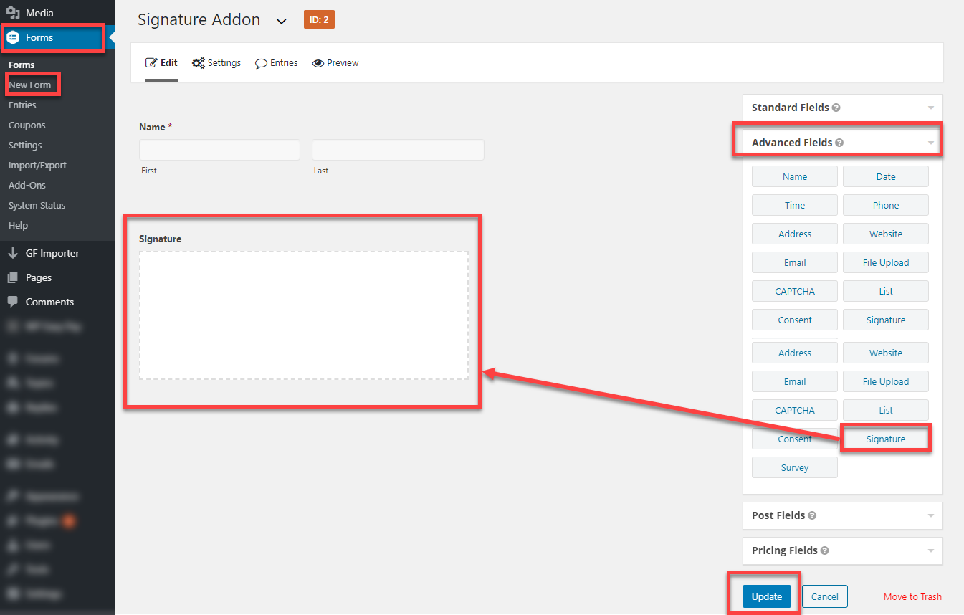
Task: Select the Forms sidebar icon
Action: tap(14, 37)
